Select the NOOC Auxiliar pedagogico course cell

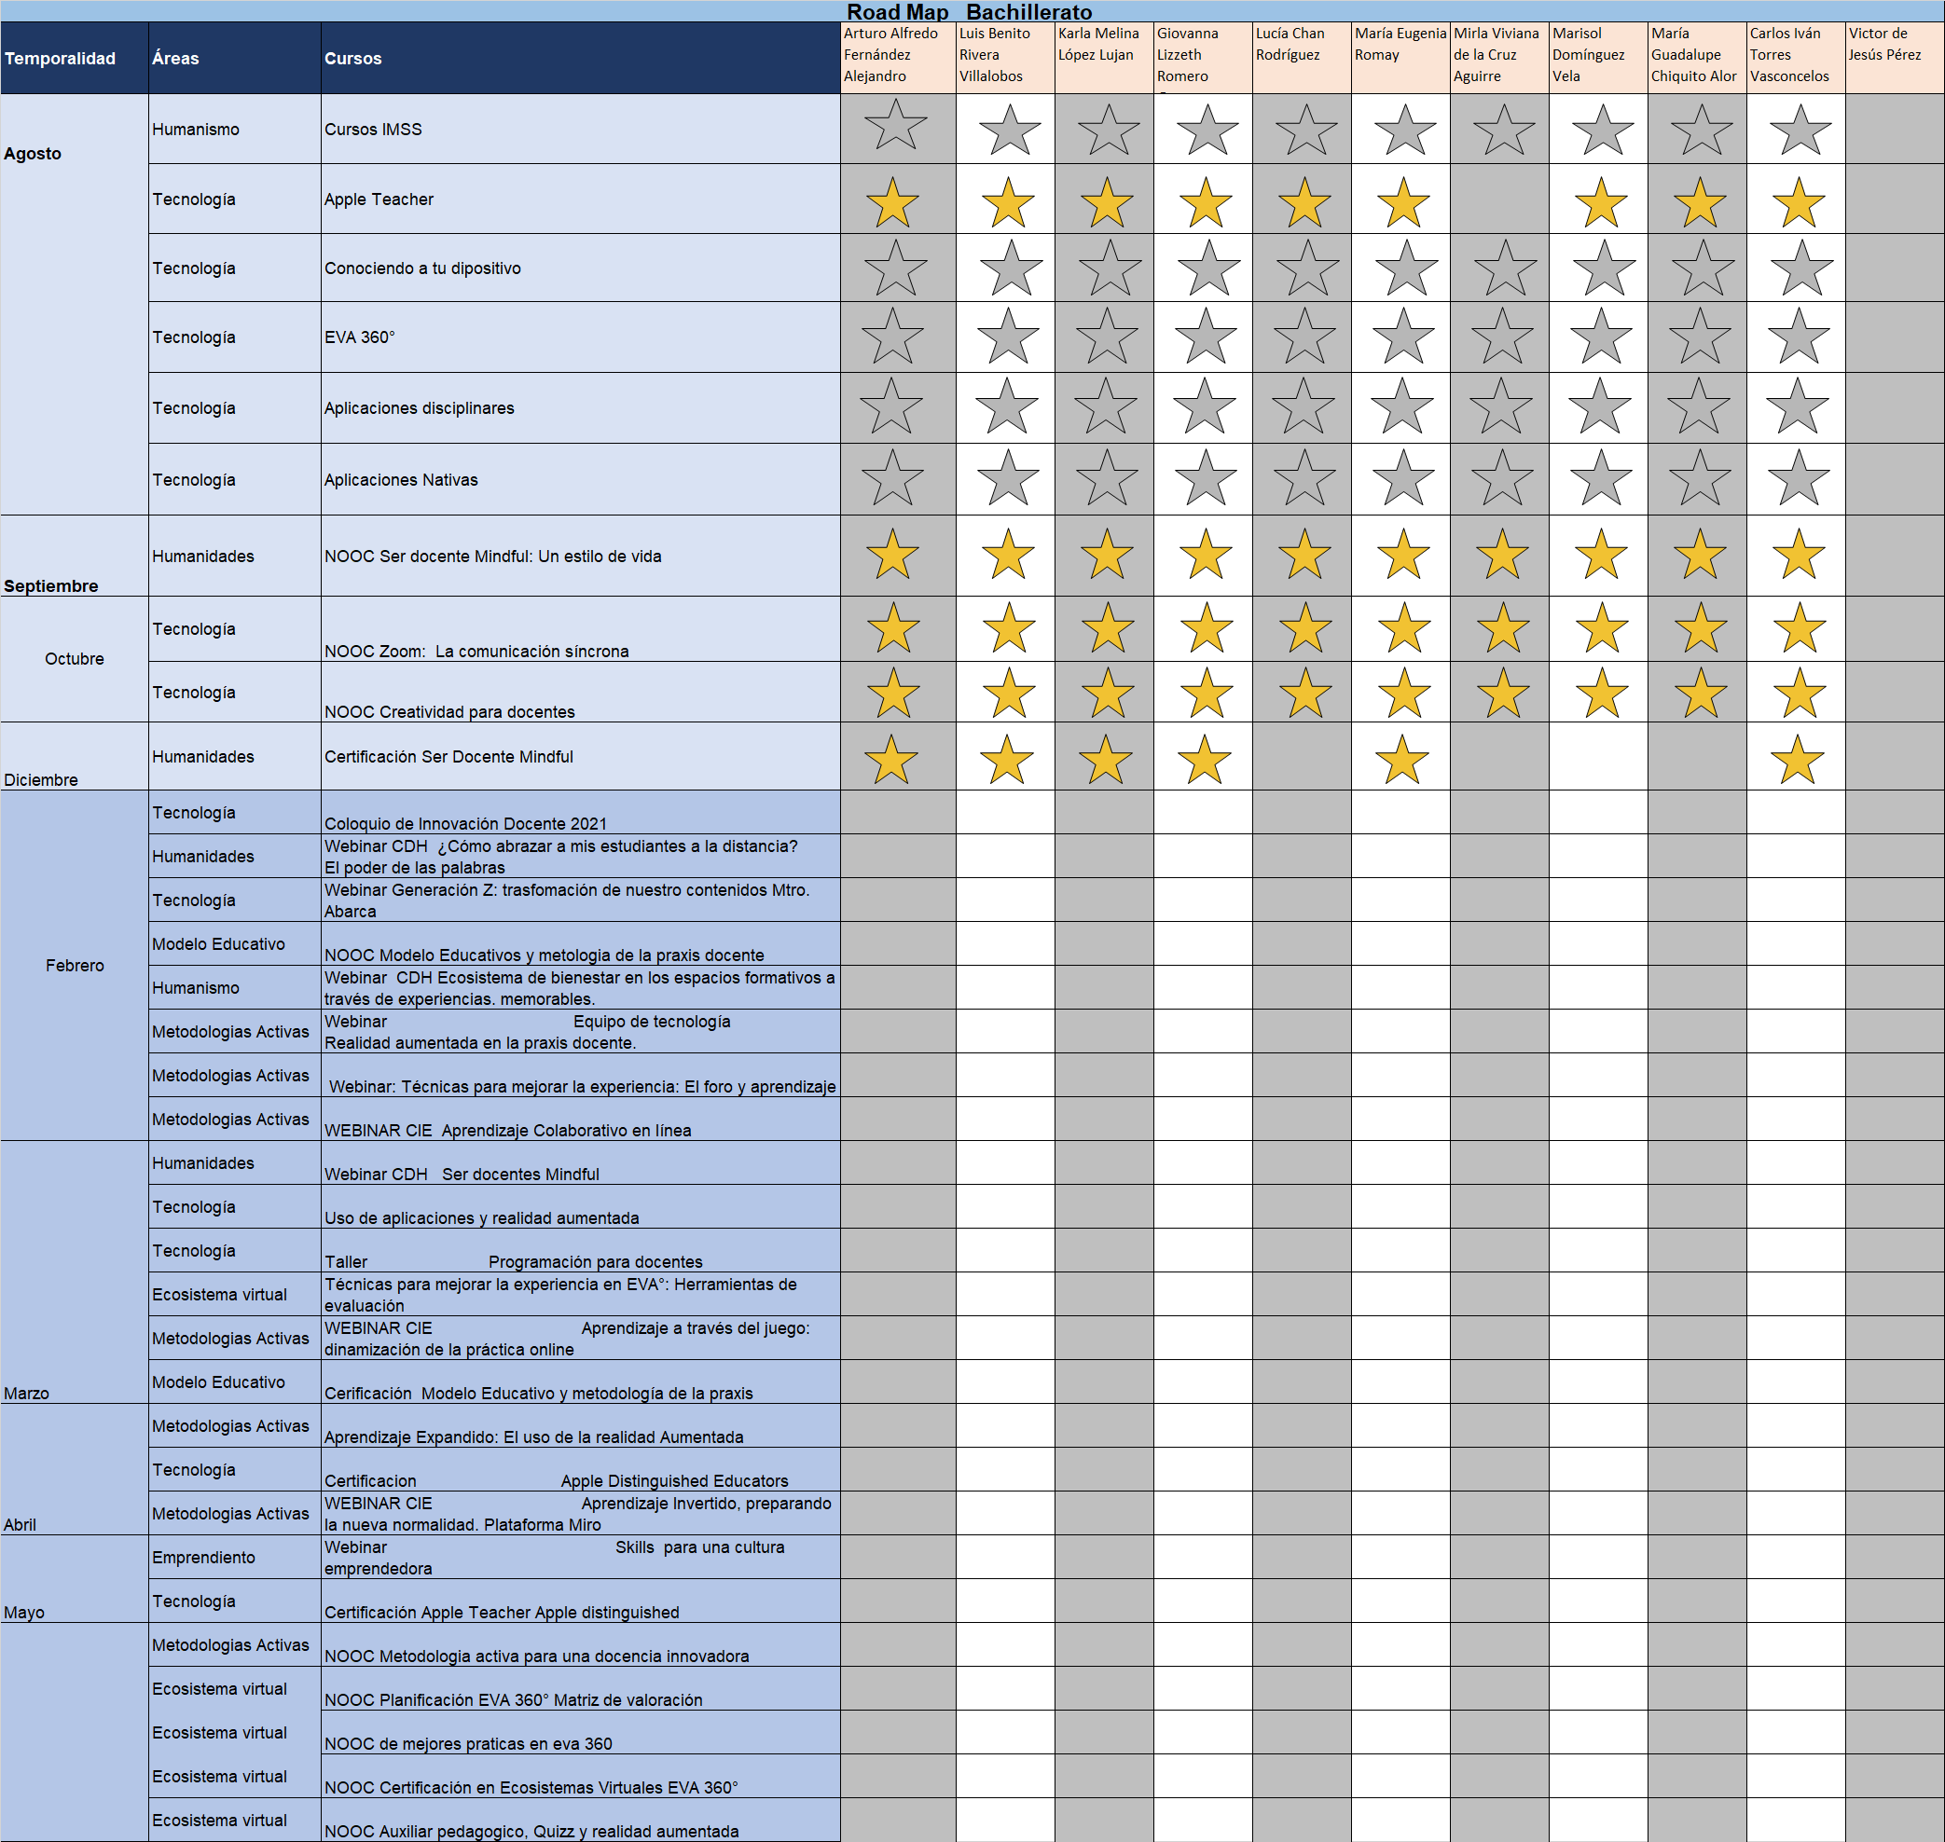(x=581, y=1820)
